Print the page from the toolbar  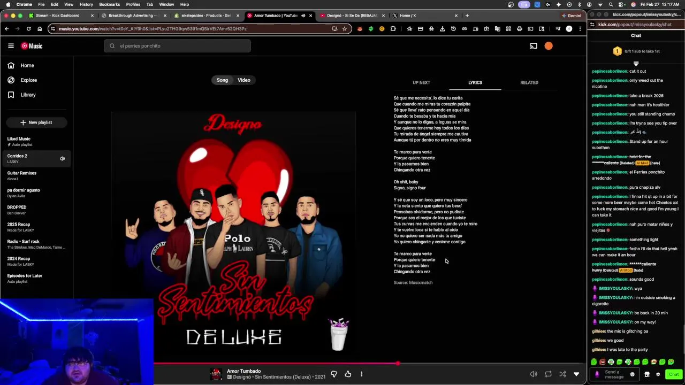pos(519,29)
